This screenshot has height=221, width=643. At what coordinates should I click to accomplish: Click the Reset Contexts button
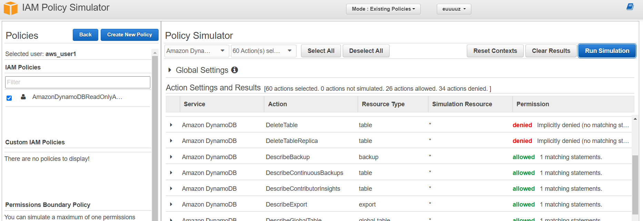[x=495, y=51]
